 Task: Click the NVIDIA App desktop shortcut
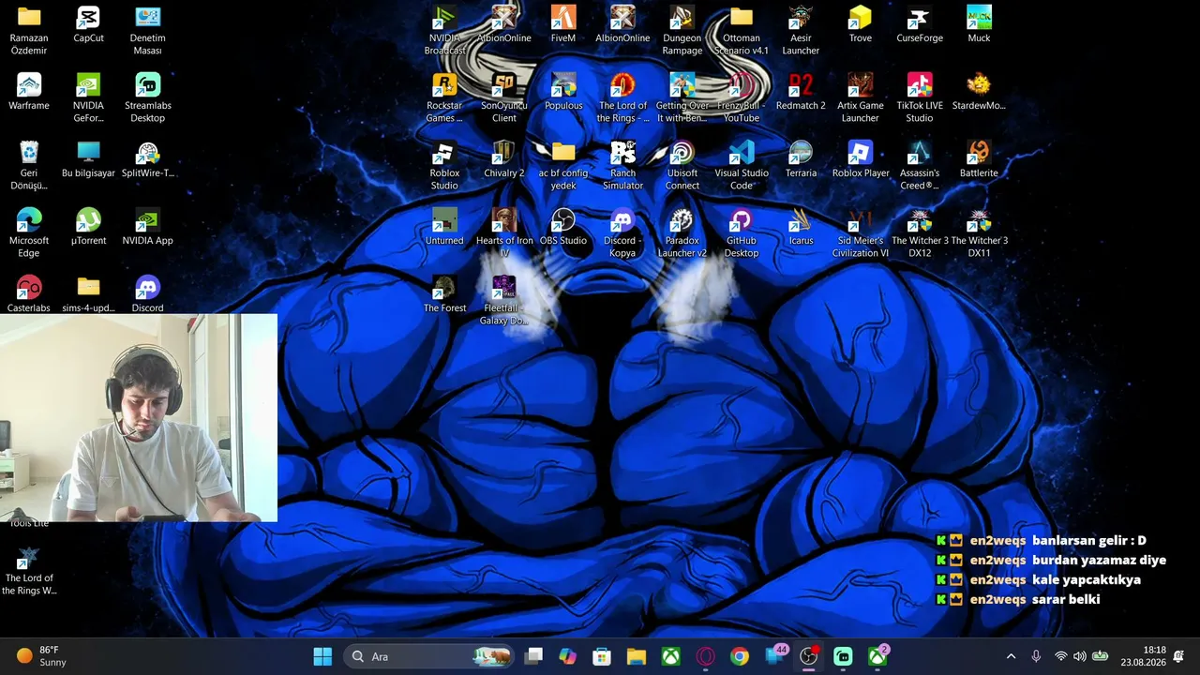click(147, 228)
